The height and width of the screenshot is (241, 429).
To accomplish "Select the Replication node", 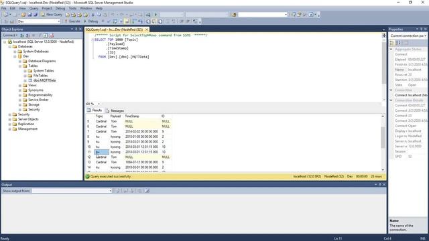I will pos(26,124).
